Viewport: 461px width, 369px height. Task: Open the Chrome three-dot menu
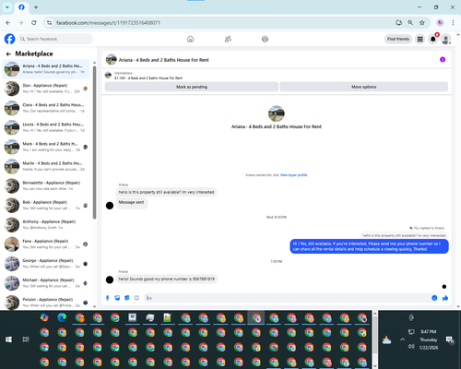point(453,22)
